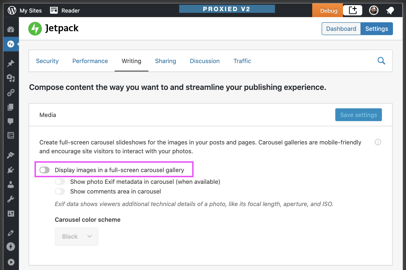The image size is (406, 270).
Task: Click the Save settings button
Action: [x=358, y=115]
